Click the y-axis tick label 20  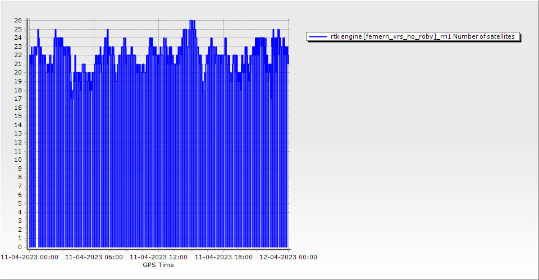click(x=18, y=73)
